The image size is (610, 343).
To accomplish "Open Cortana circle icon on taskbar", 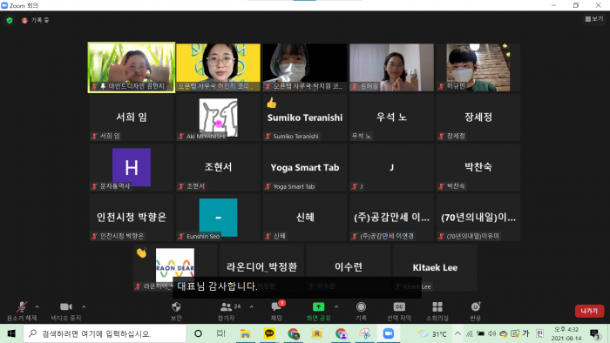I will point(198,333).
